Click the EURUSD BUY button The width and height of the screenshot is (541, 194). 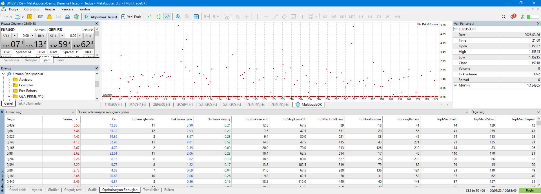click(41, 36)
